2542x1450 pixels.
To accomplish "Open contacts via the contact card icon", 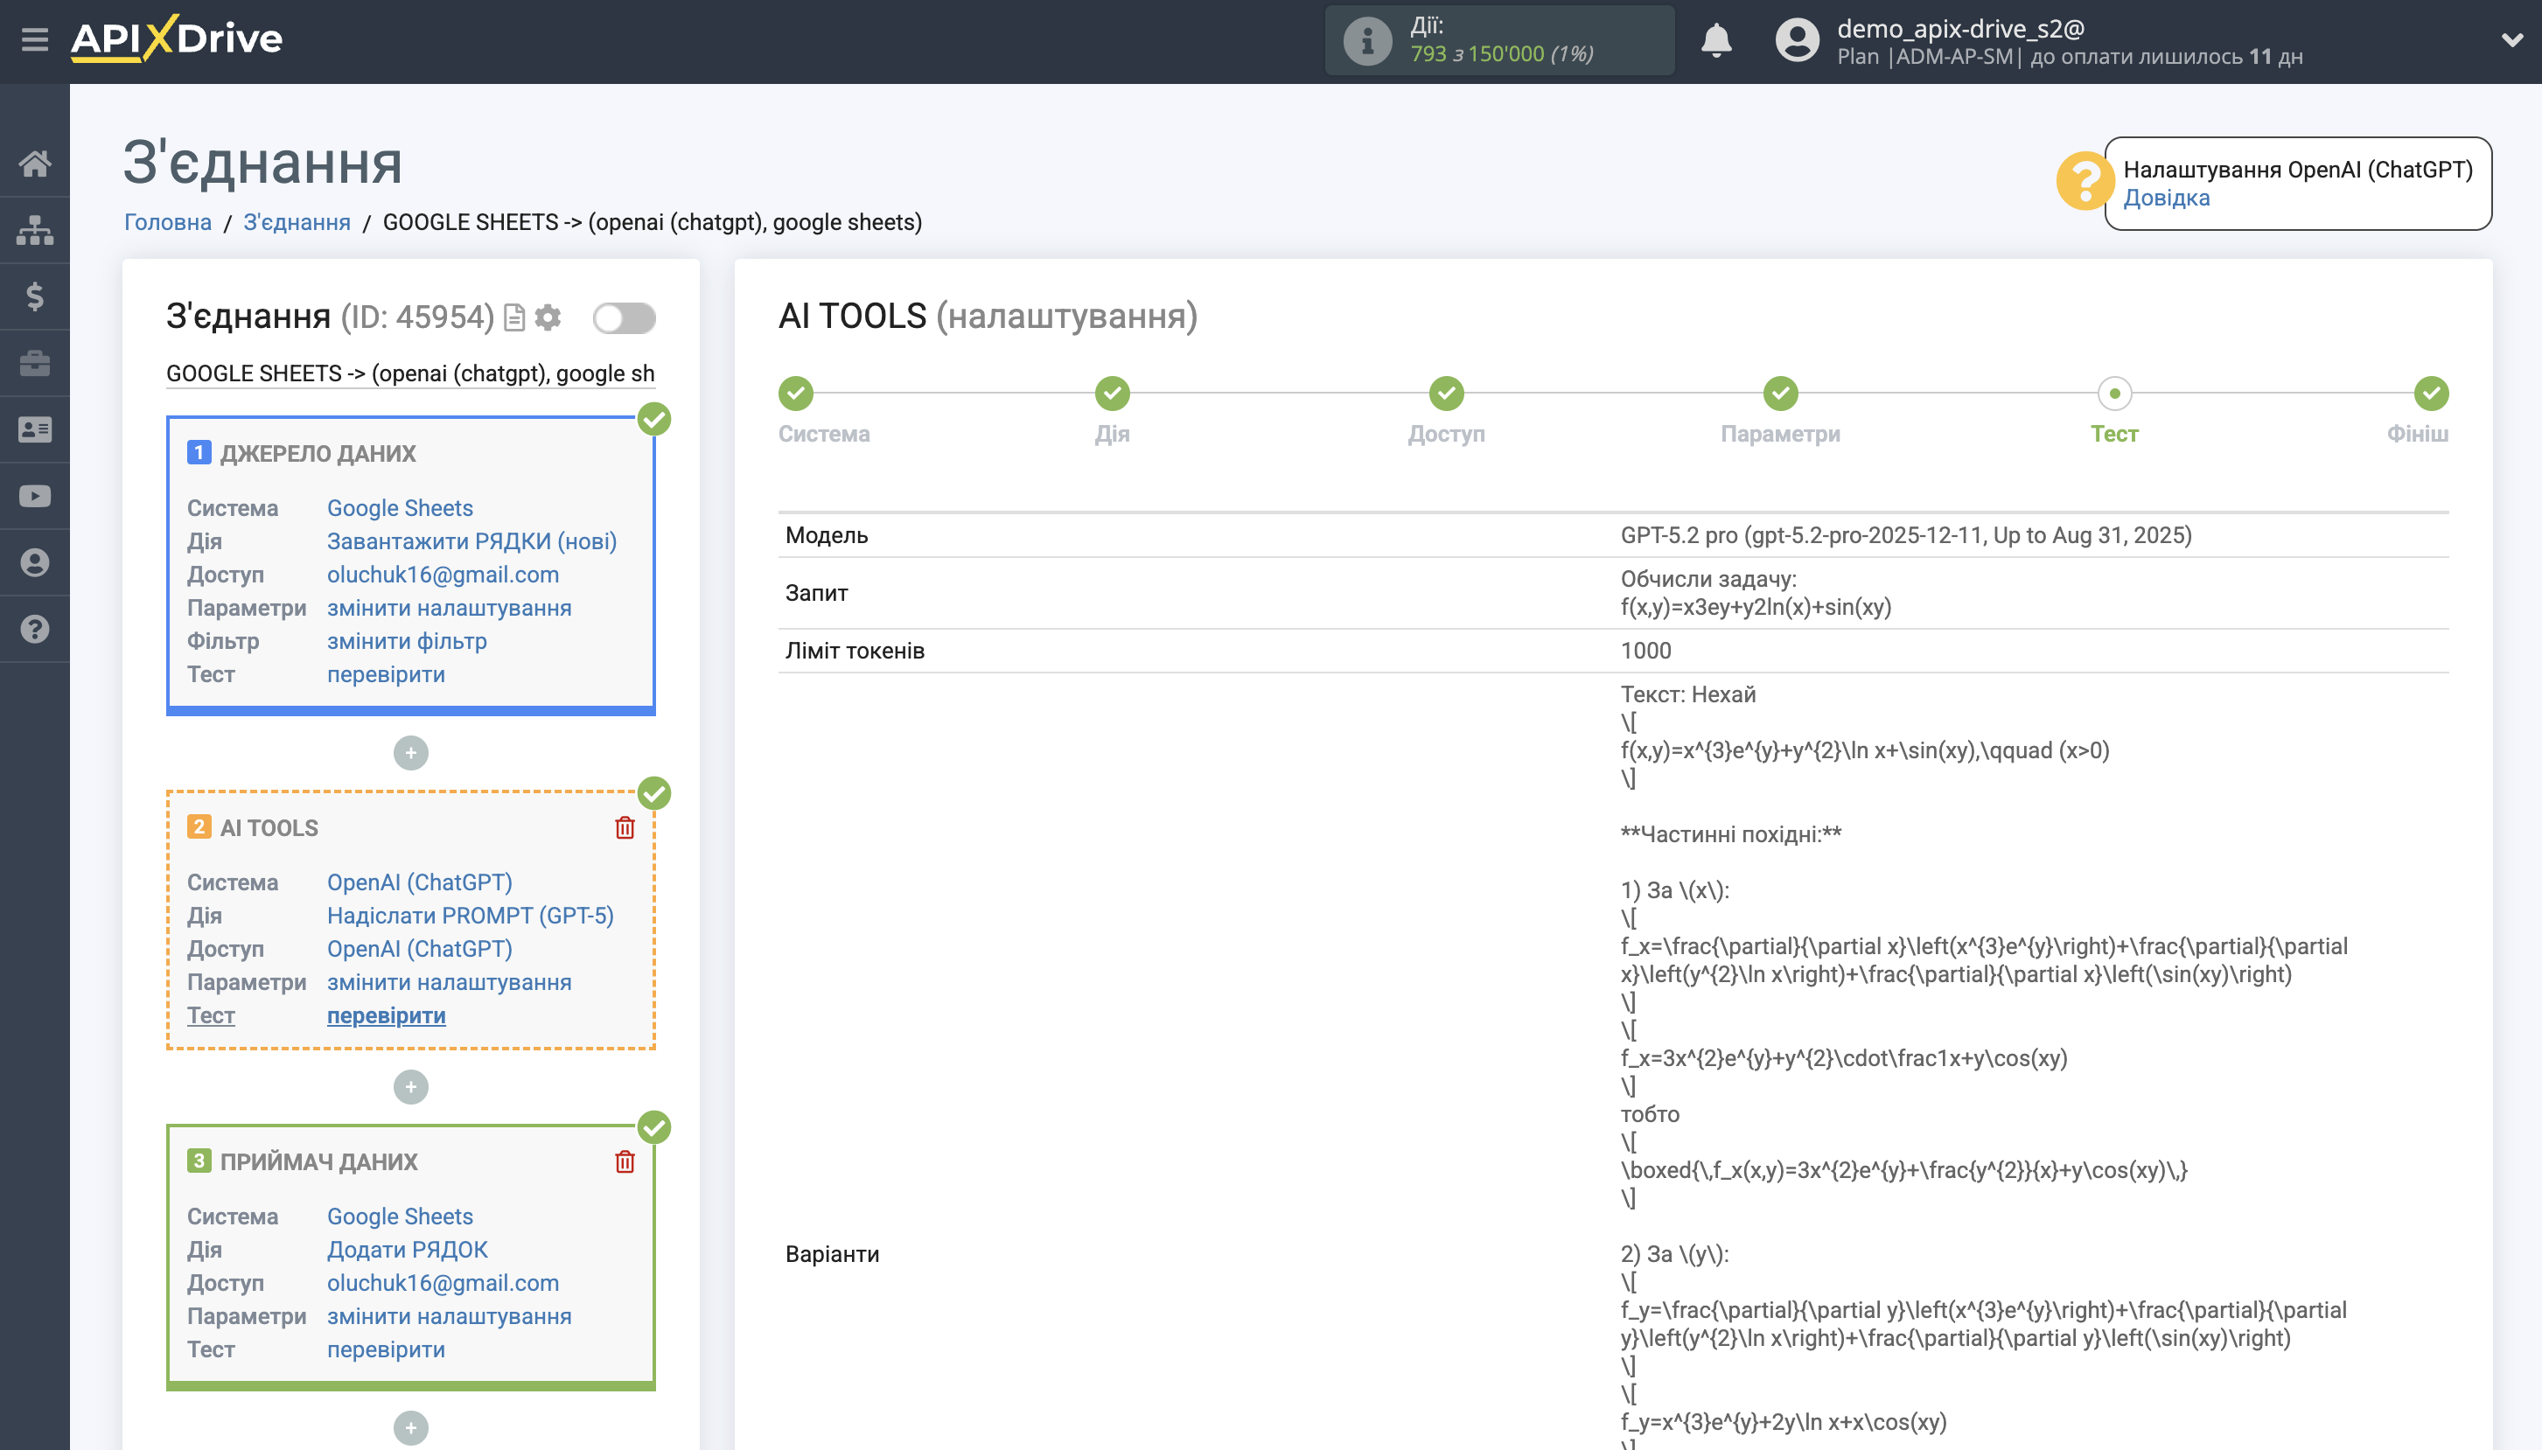I will [x=36, y=429].
